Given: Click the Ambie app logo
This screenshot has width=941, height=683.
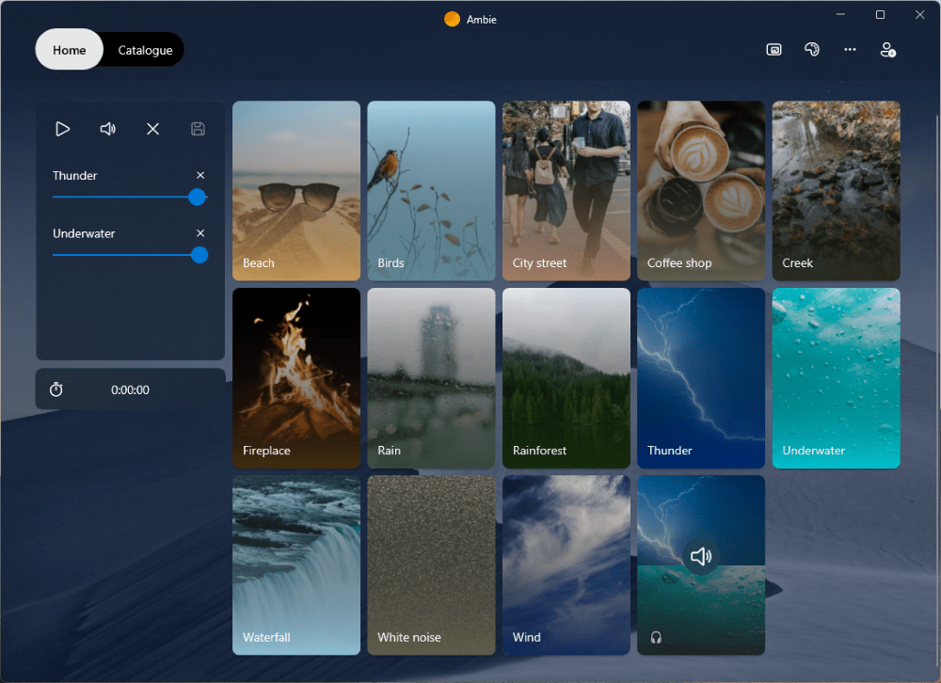Looking at the screenshot, I should [x=452, y=19].
